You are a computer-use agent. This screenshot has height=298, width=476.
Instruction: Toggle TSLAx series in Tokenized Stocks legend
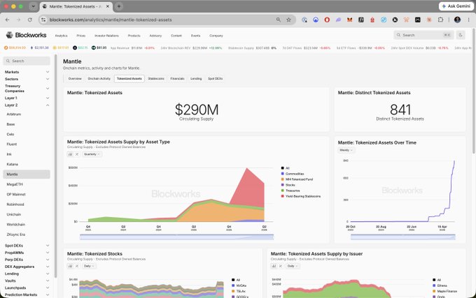pos(239,291)
